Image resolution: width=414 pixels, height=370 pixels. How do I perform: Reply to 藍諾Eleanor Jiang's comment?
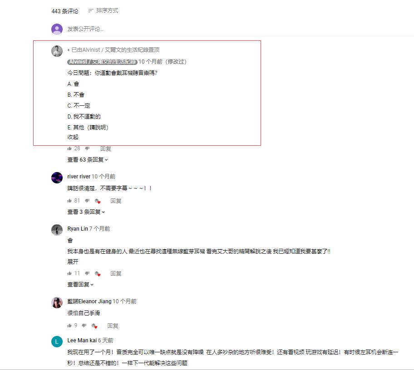[x=113, y=326]
